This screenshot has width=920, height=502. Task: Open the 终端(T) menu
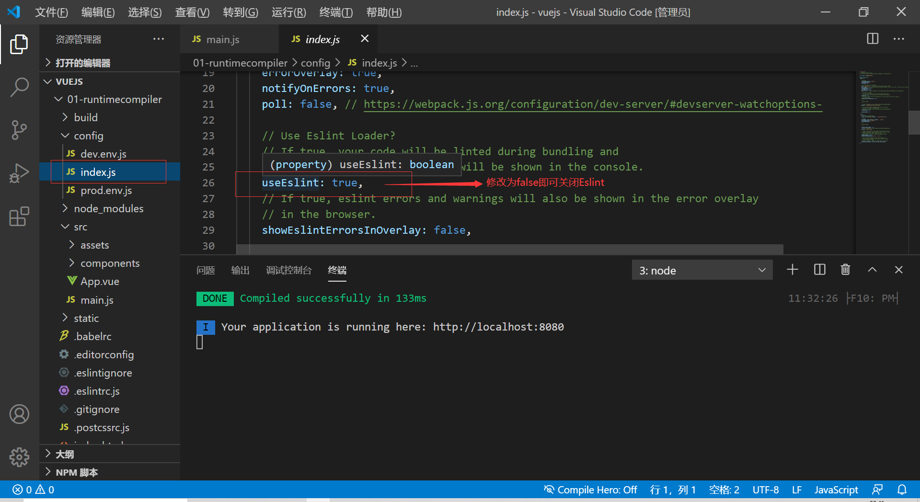[x=336, y=12]
